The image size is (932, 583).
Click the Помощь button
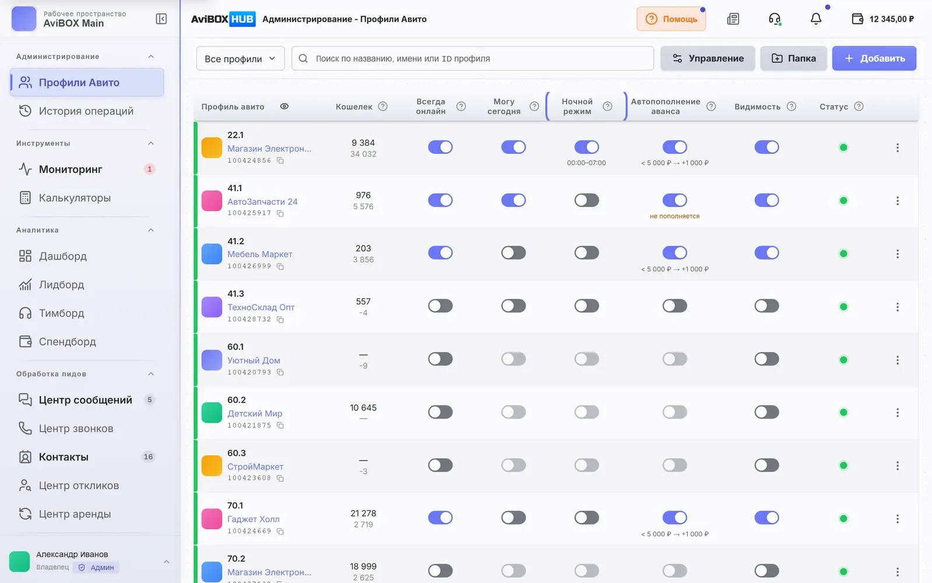[671, 19]
